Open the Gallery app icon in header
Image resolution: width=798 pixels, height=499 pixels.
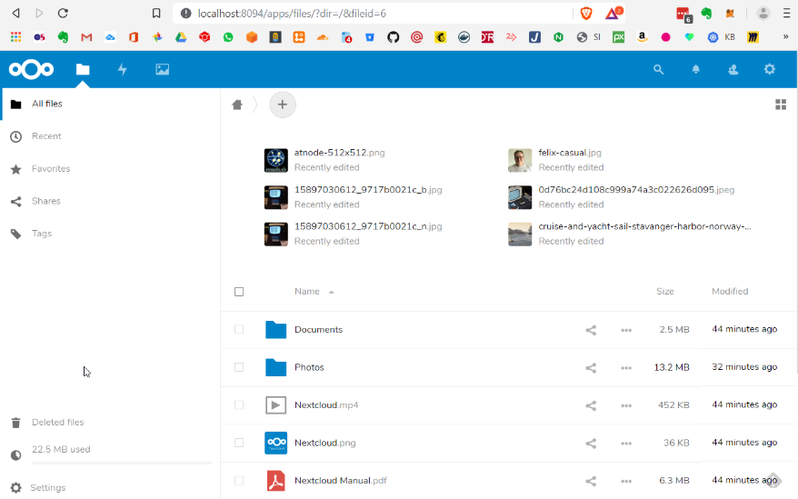point(163,69)
